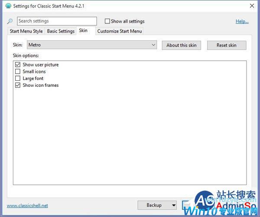Visit the www.classicshell.net link
Screen dimensions: 260x217
tap(27, 205)
